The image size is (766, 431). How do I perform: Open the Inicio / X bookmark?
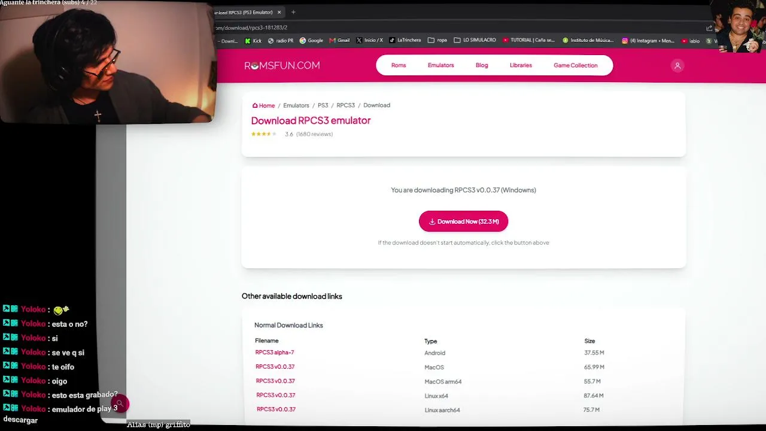click(369, 41)
